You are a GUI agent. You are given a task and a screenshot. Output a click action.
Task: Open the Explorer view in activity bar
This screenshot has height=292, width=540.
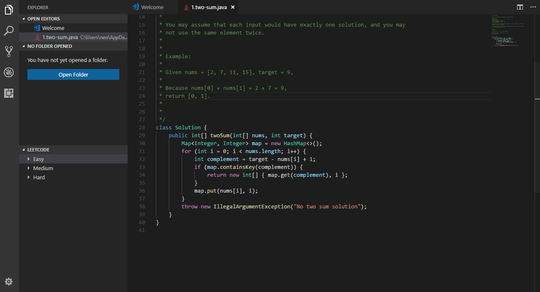9,10
